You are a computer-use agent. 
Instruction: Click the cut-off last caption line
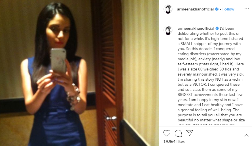tap(206, 125)
